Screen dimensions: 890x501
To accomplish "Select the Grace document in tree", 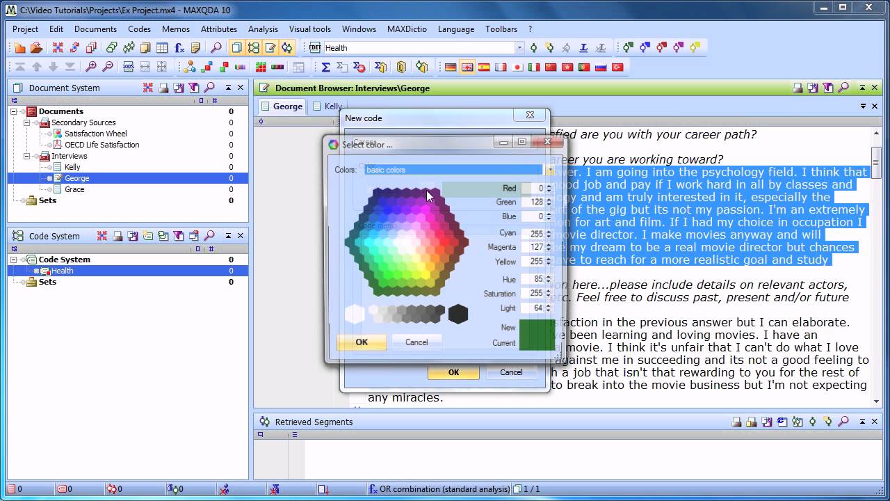I will click(74, 189).
